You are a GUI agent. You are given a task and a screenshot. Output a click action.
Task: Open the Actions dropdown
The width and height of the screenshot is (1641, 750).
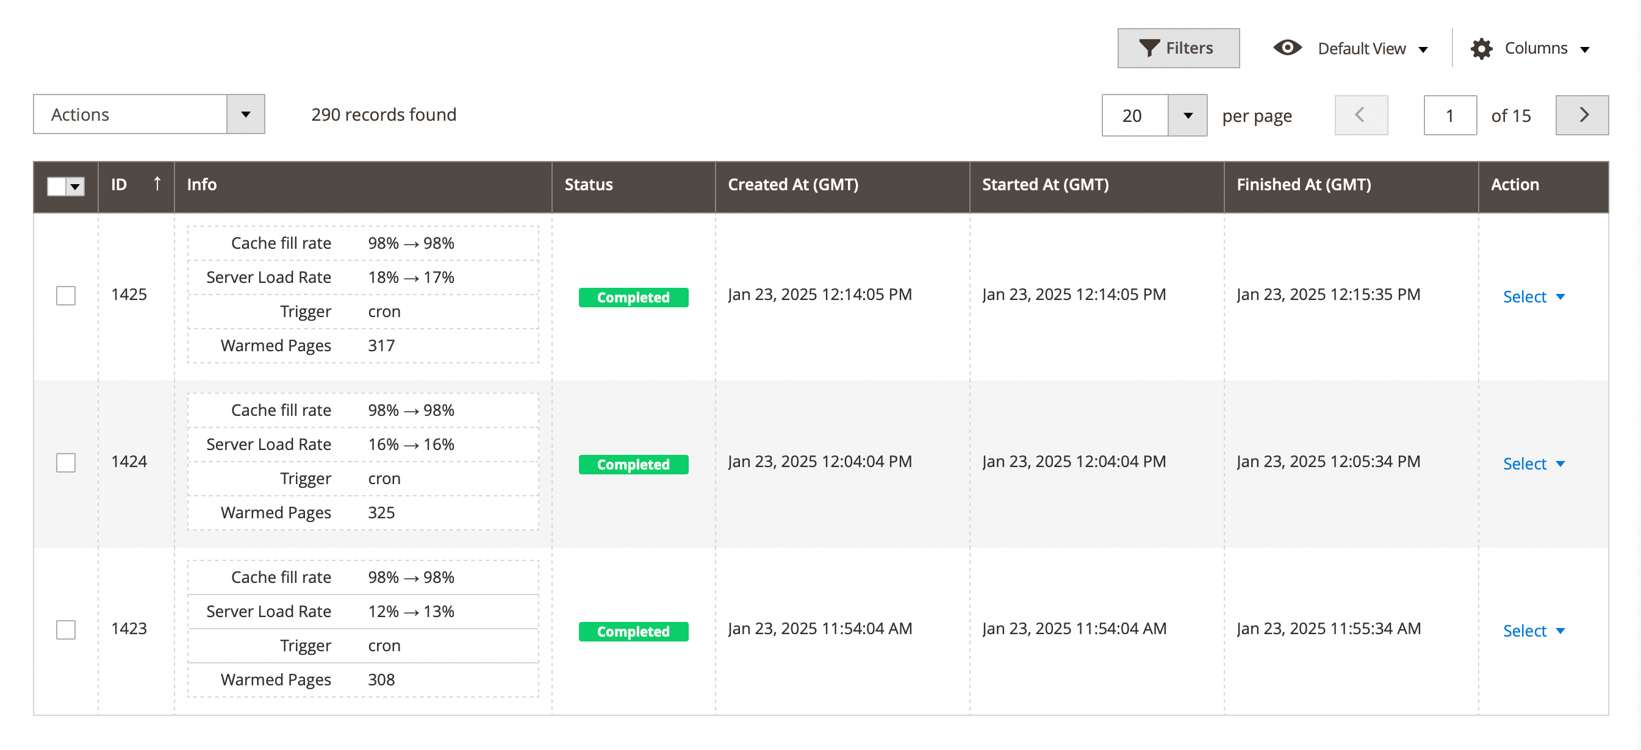[x=148, y=115]
